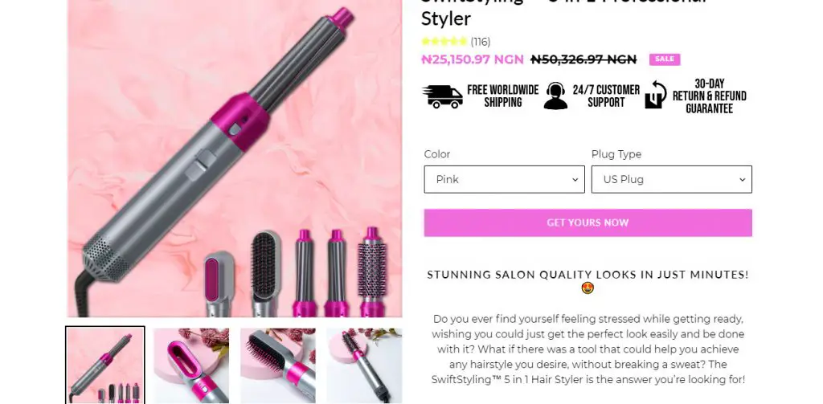Click the free worldwide shipping truck icon
This screenshot has width=823, height=404.
coord(443,96)
